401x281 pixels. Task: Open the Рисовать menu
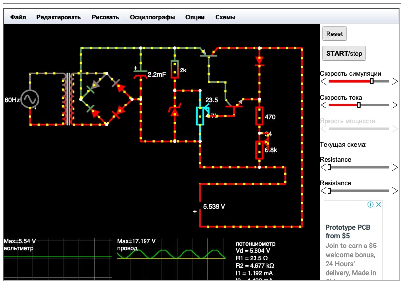point(105,17)
